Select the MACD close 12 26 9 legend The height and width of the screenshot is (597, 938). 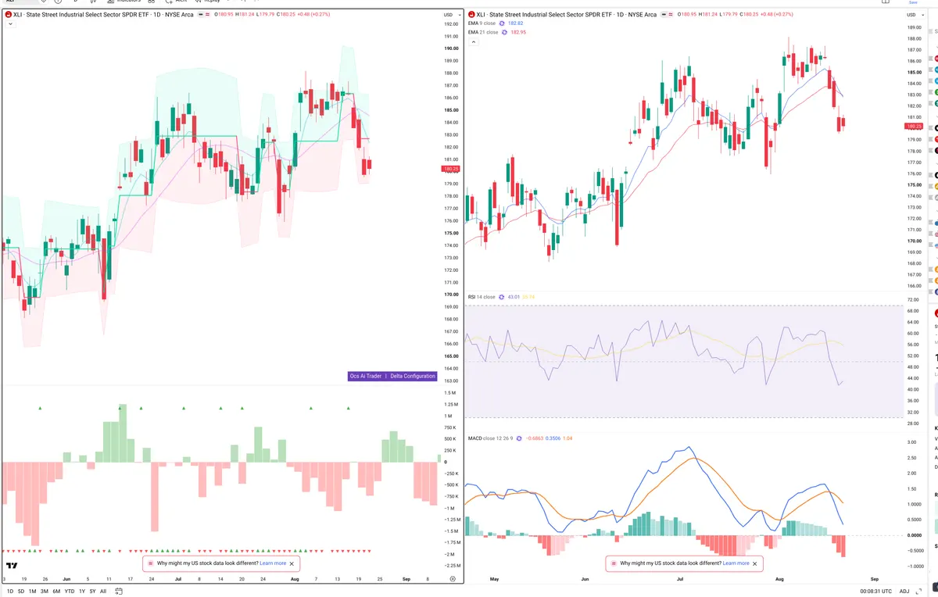[x=490, y=438]
